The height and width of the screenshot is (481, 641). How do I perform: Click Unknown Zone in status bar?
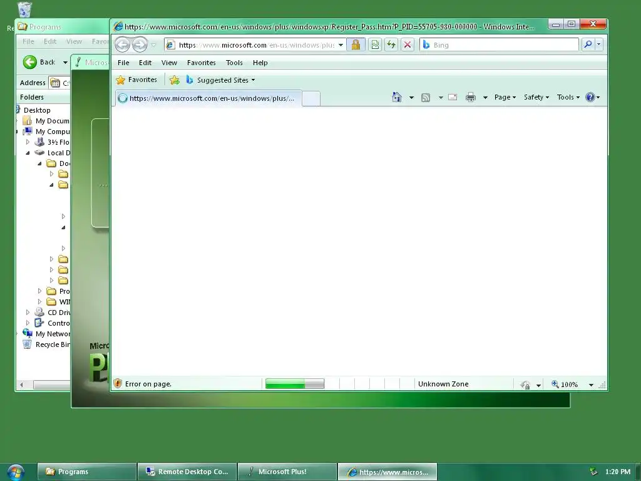(x=443, y=384)
